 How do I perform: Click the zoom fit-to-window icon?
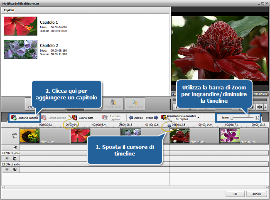coord(258,118)
